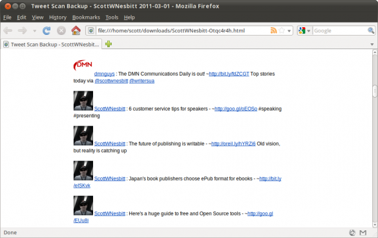The image size is (378, 238).
Task: Click avatar beside customer service tips tweet
Action: click(x=83, y=101)
